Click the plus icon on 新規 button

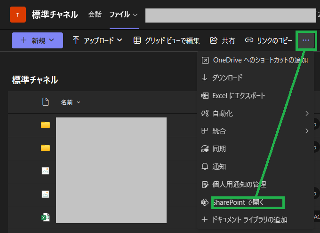pos(24,40)
